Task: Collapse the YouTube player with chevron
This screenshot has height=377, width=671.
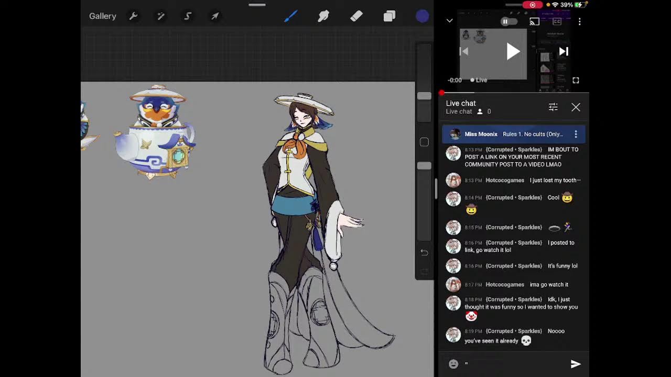Action: click(x=449, y=21)
